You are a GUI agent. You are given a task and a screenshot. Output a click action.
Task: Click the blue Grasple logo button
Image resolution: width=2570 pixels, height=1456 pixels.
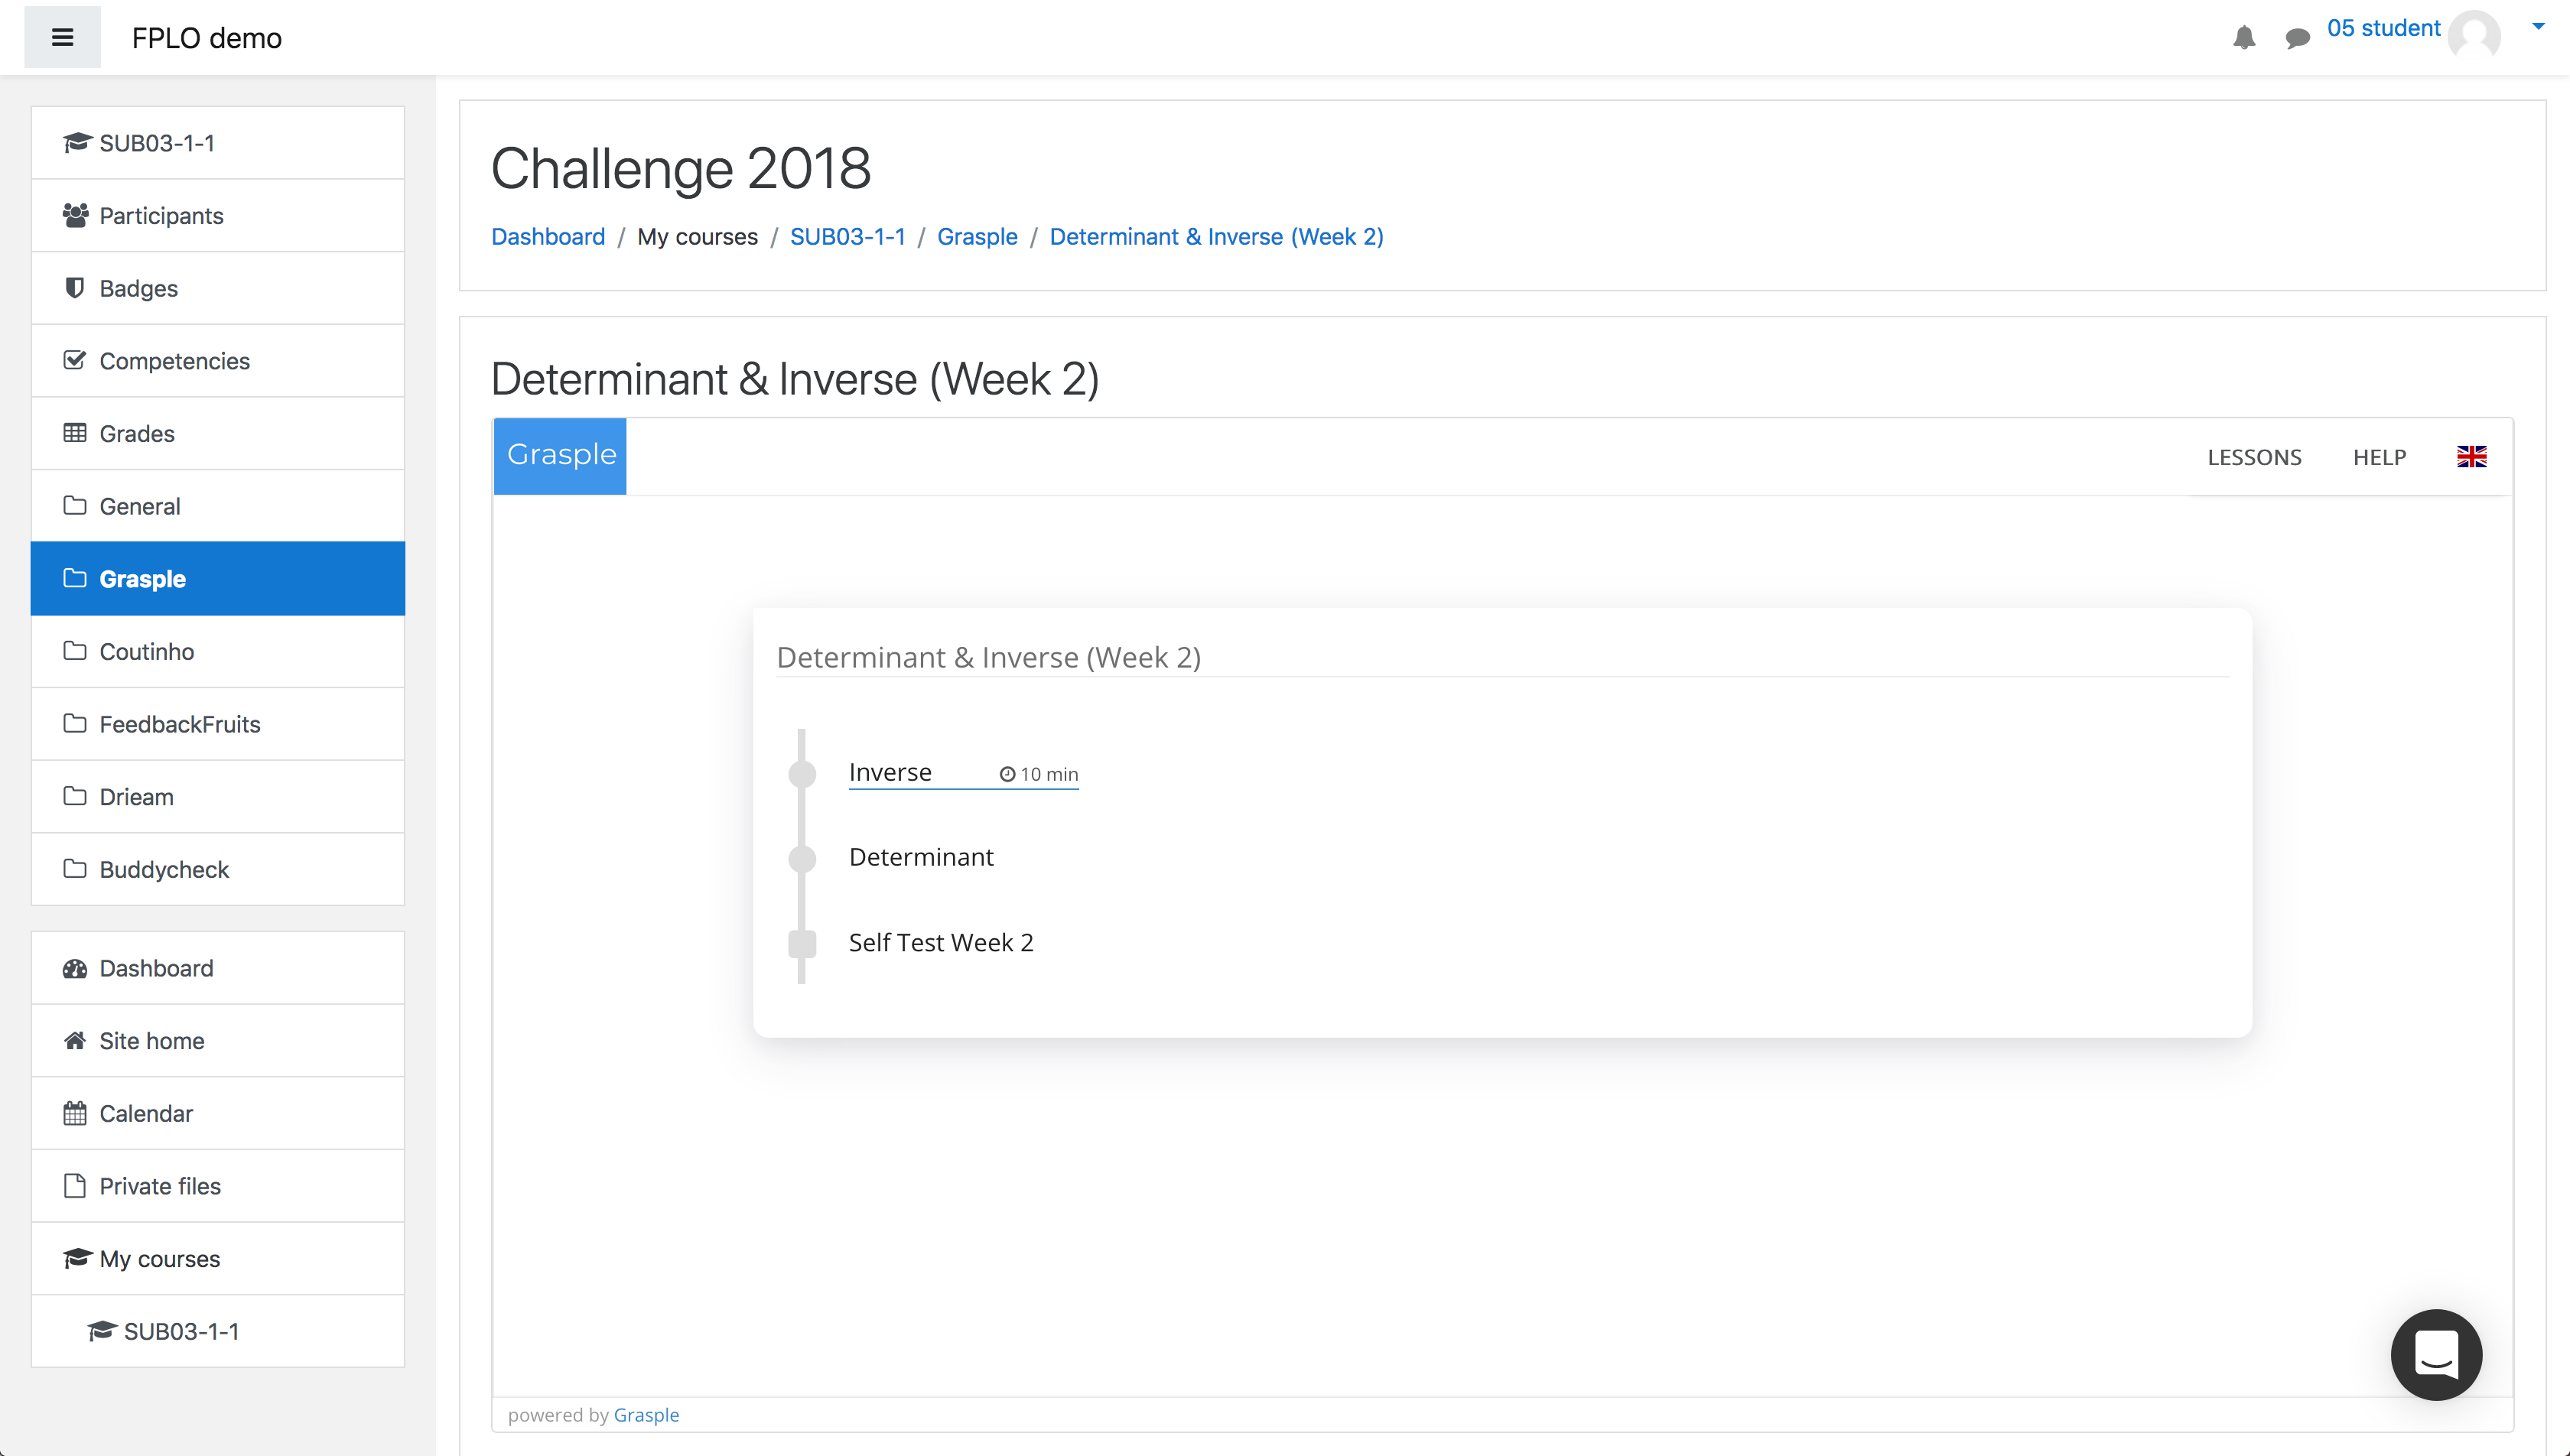point(560,456)
